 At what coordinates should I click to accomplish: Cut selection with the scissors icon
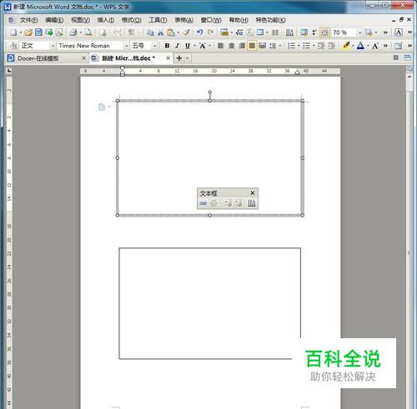coord(160,32)
